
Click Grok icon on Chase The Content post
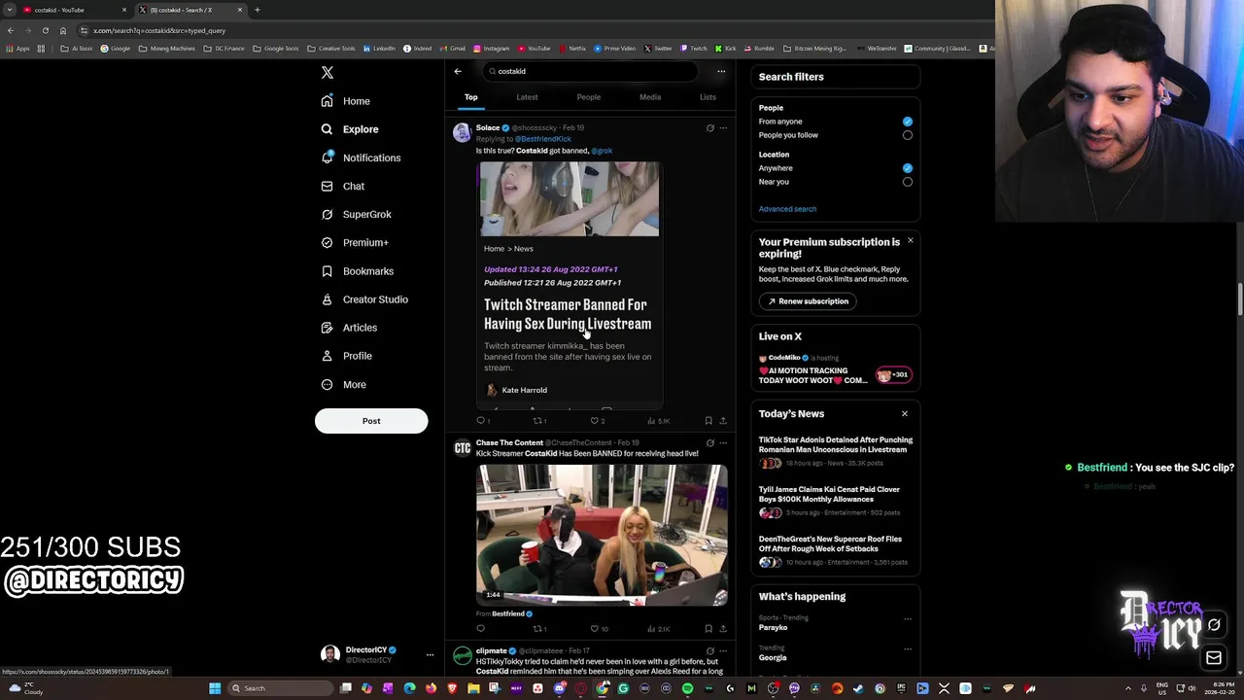[x=709, y=443]
